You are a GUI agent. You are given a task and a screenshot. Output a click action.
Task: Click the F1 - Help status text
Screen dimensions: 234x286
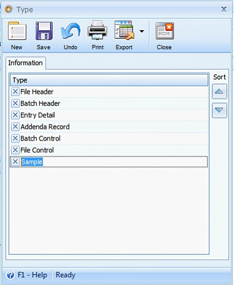33,275
